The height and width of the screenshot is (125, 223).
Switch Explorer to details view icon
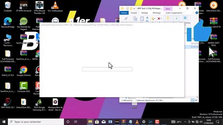tap(193, 100)
